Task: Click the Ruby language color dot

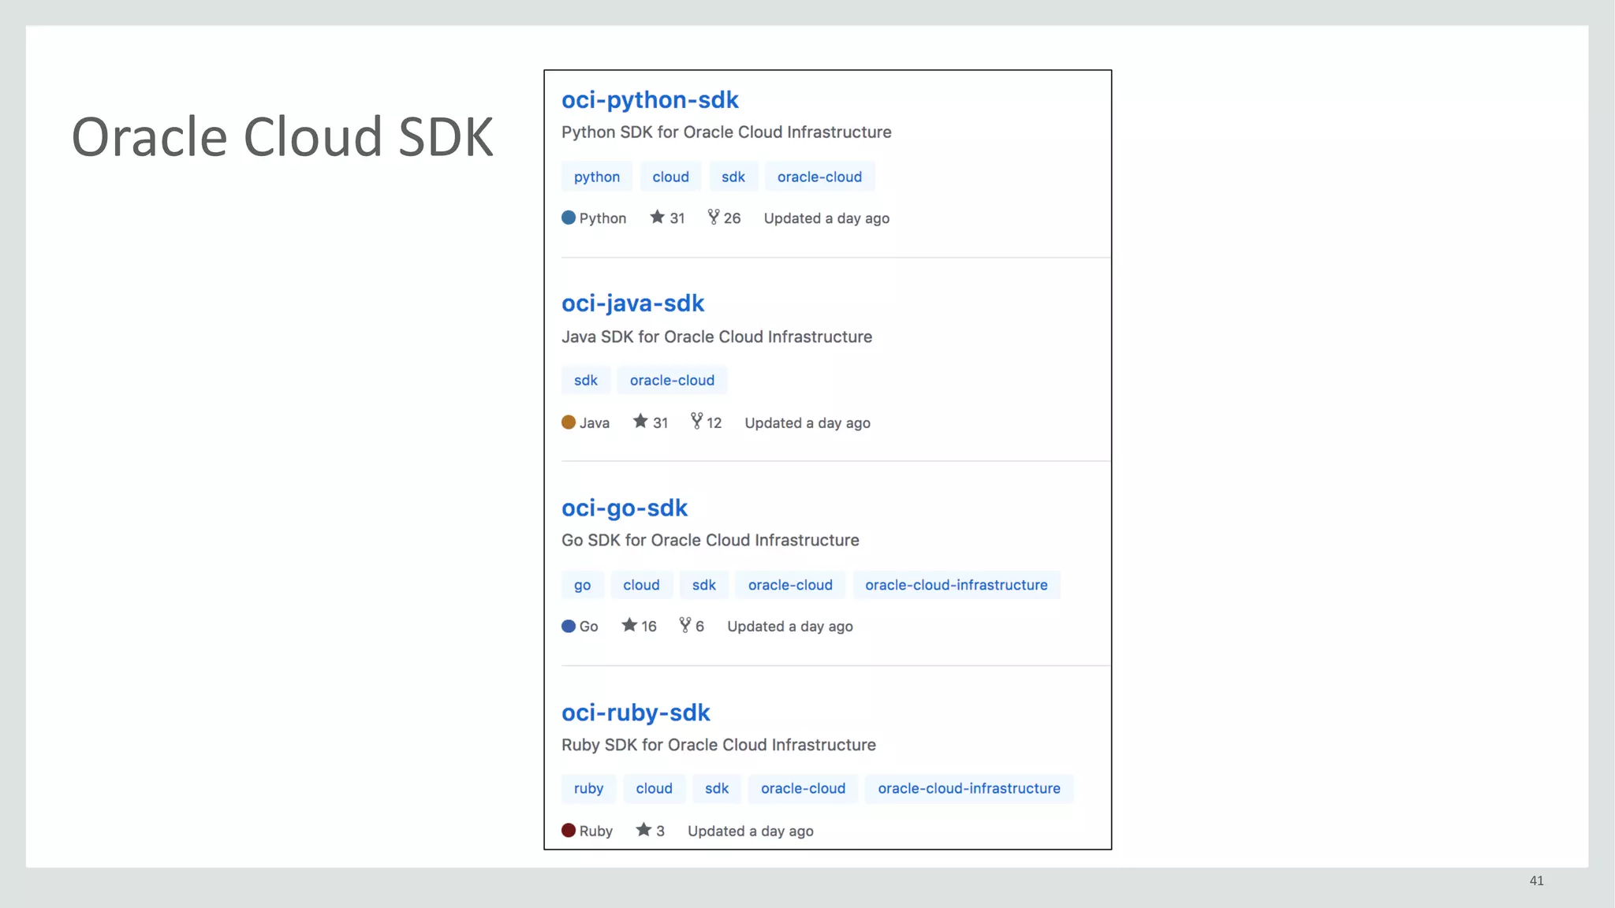Action: [569, 830]
